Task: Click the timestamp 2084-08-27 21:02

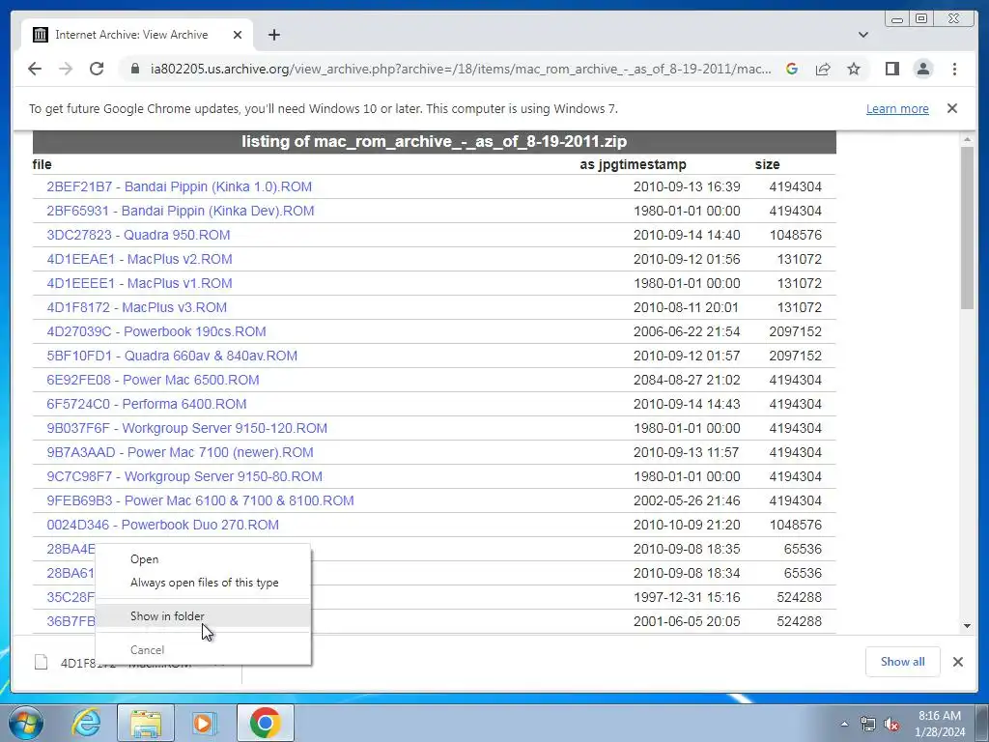Action: pyautogui.click(x=687, y=380)
